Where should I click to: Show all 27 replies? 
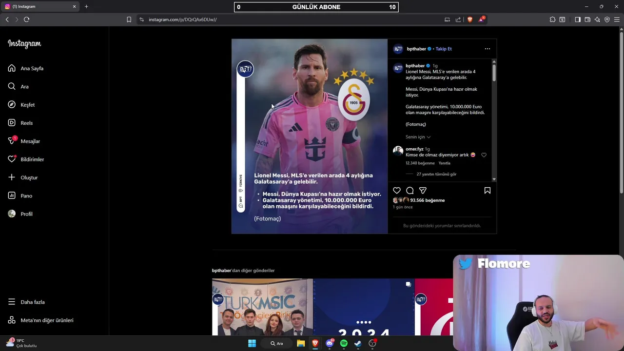point(436,174)
